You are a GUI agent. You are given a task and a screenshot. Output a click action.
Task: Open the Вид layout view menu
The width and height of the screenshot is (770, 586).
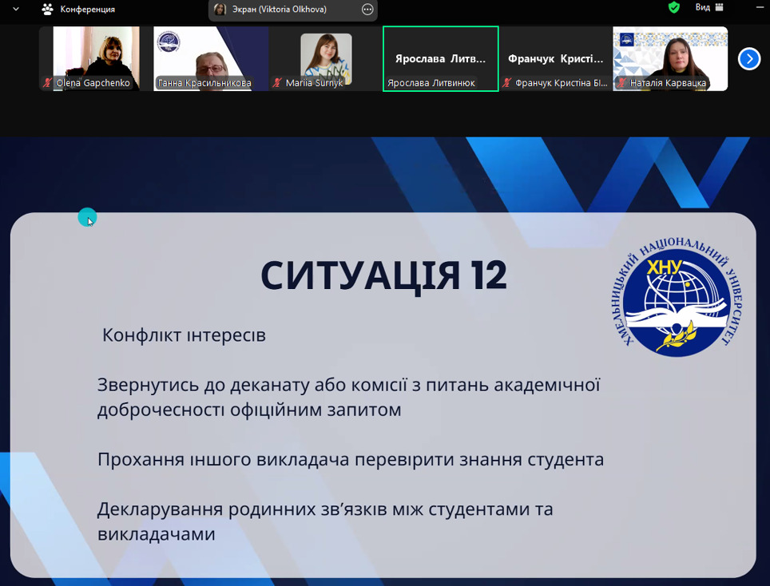[x=708, y=8]
